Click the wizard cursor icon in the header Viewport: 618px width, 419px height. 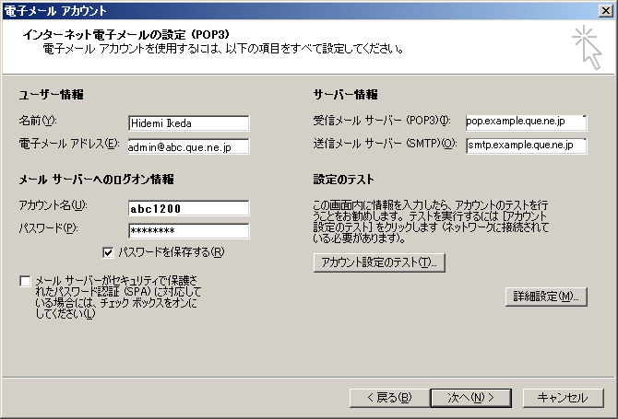tap(587, 48)
